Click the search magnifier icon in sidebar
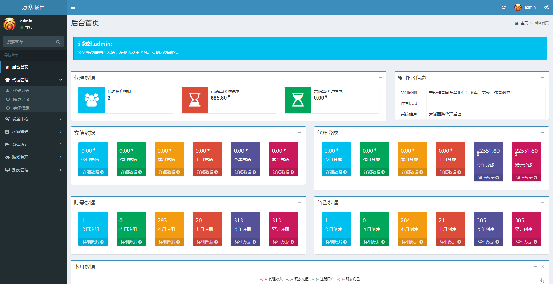The height and width of the screenshot is (284, 553). point(58,42)
